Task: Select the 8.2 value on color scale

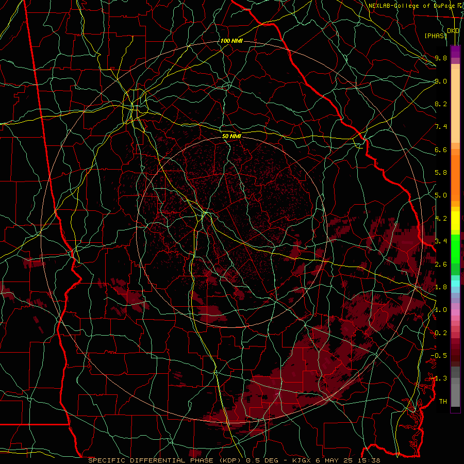Action: pos(441,104)
